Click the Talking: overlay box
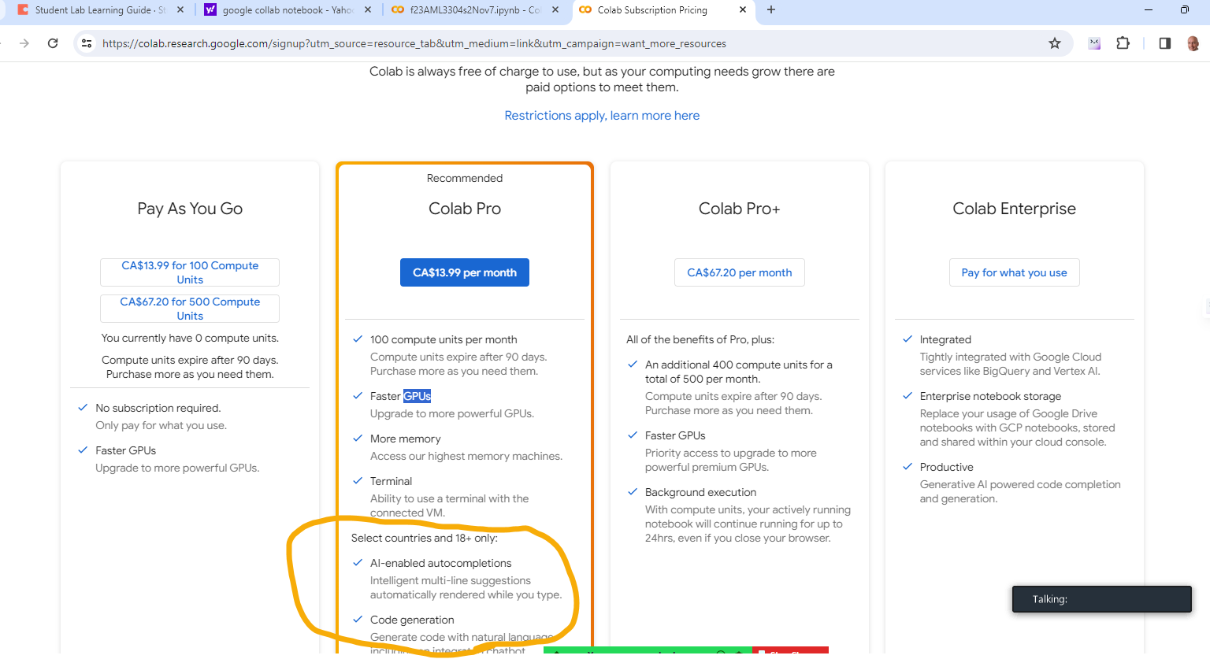This screenshot has width=1210, height=659. [x=1102, y=599]
